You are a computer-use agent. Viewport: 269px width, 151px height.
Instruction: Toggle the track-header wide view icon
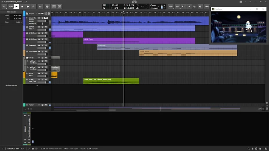click(x=42, y=14)
